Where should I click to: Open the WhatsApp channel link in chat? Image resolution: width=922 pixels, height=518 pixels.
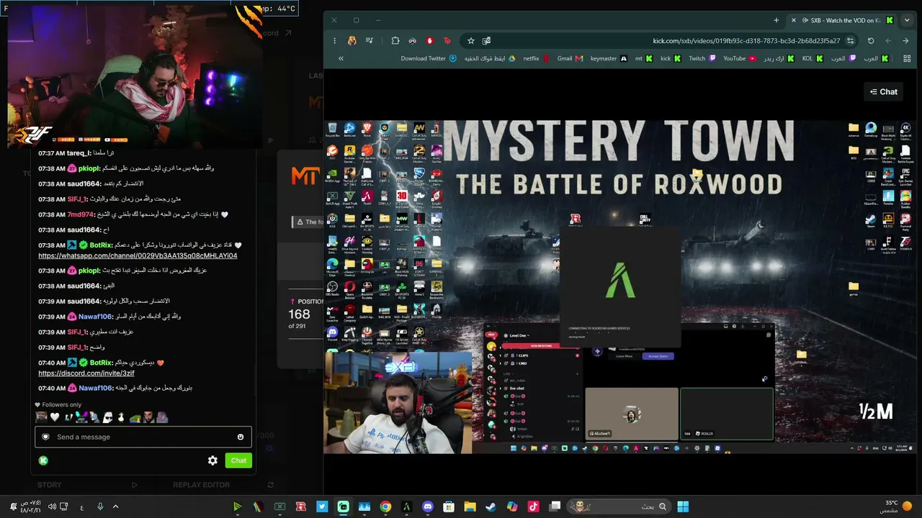point(138,256)
